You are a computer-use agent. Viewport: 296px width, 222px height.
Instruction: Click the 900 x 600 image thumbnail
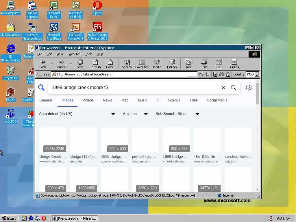(x=114, y=140)
